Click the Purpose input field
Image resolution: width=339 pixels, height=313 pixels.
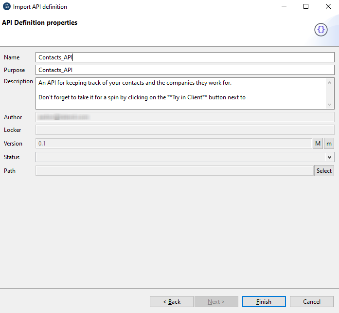185,70
